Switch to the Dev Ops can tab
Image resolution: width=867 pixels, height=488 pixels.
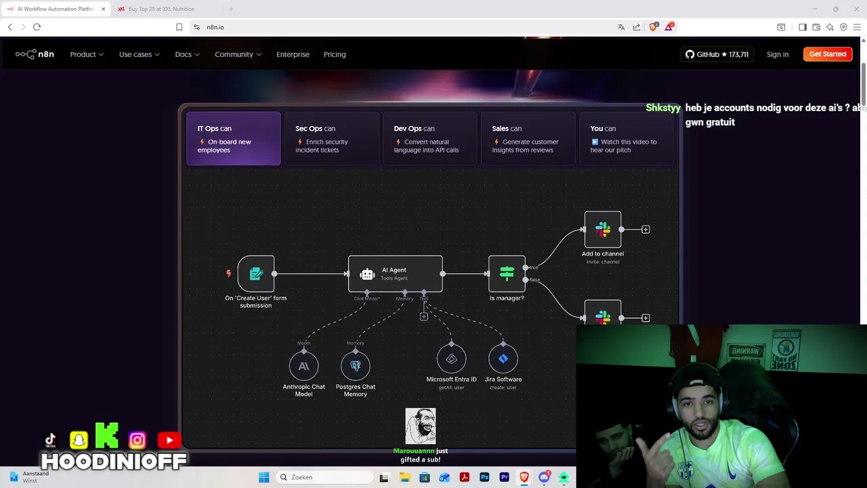pos(429,138)
